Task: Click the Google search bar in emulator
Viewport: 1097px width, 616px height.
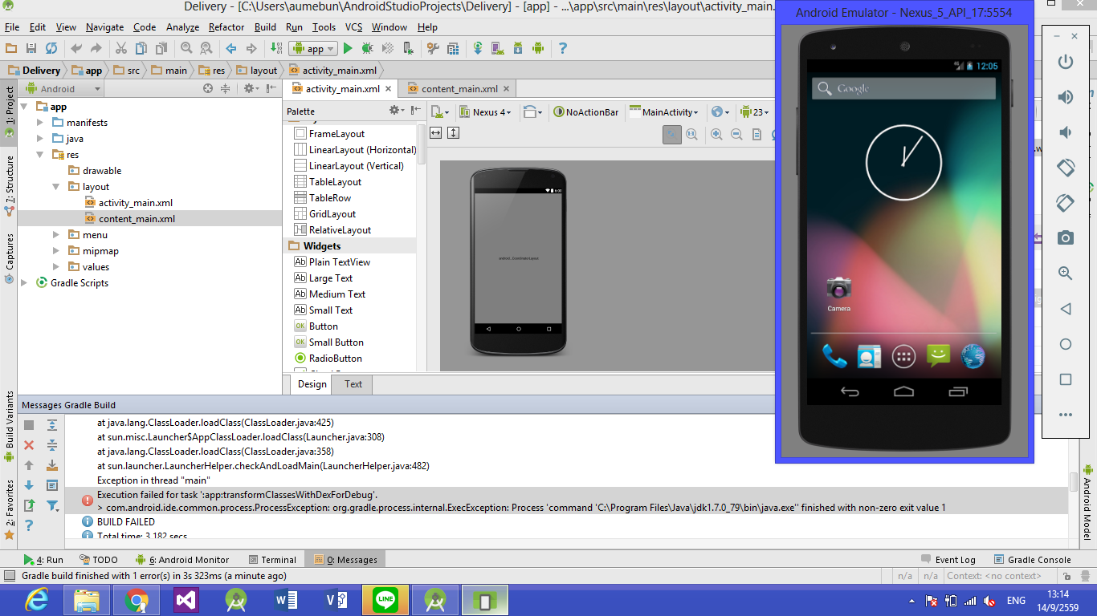Action: pyautogui.click(x=903, y=88)
